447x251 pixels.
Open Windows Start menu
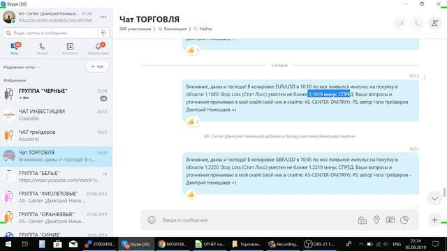(8, 244)
